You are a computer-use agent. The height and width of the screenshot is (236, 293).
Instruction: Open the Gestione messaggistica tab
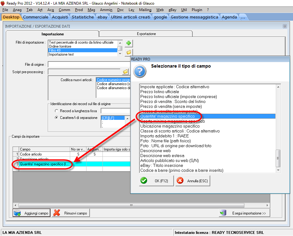coord(194,17)
